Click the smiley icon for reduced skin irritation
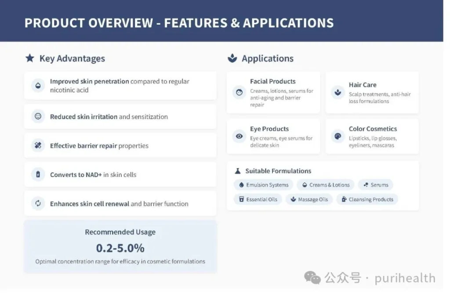The width and height of the screenshot is (450, 296). 38,116
